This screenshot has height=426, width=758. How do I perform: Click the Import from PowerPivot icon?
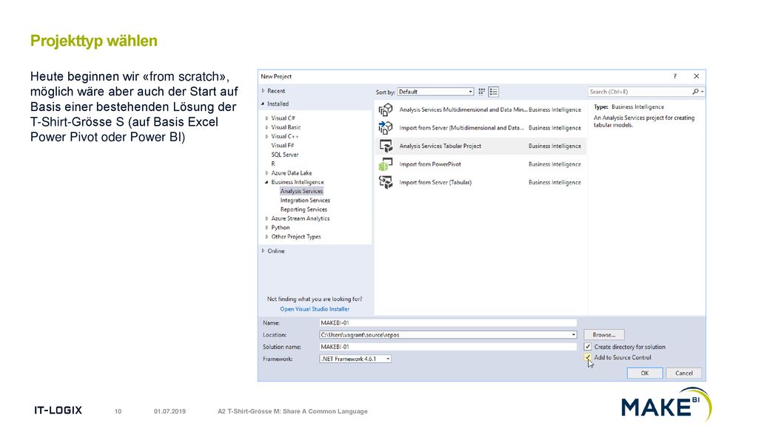[385, 164]
